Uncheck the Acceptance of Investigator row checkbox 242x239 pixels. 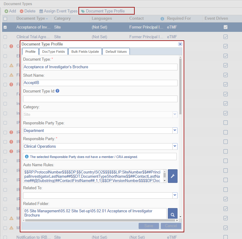click(5, 27)
